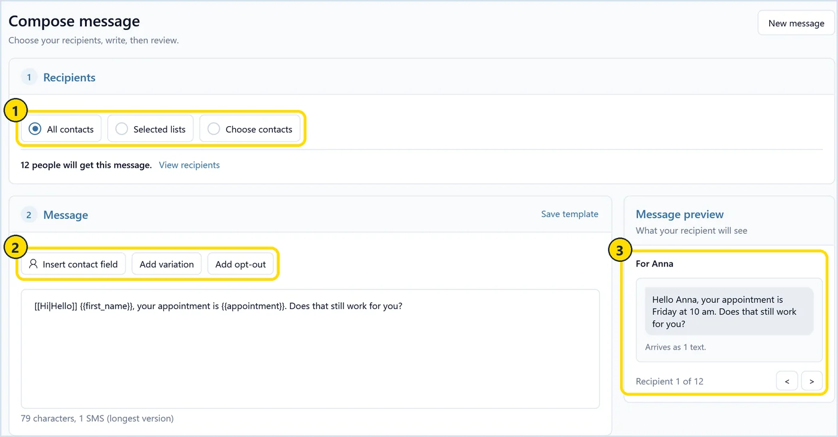The width and height of the screenshot is (838, 437).
Task: Pick the Choose contacts radio option
Action: (250, 129)
